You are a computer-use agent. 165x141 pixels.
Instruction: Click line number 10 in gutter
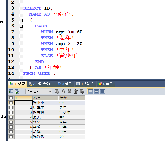[x=11, y=50]
